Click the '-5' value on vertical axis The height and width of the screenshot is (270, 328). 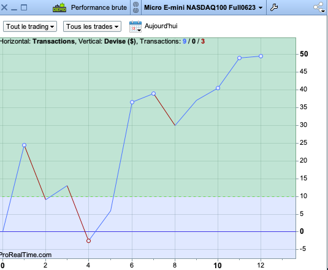(303, 249)
